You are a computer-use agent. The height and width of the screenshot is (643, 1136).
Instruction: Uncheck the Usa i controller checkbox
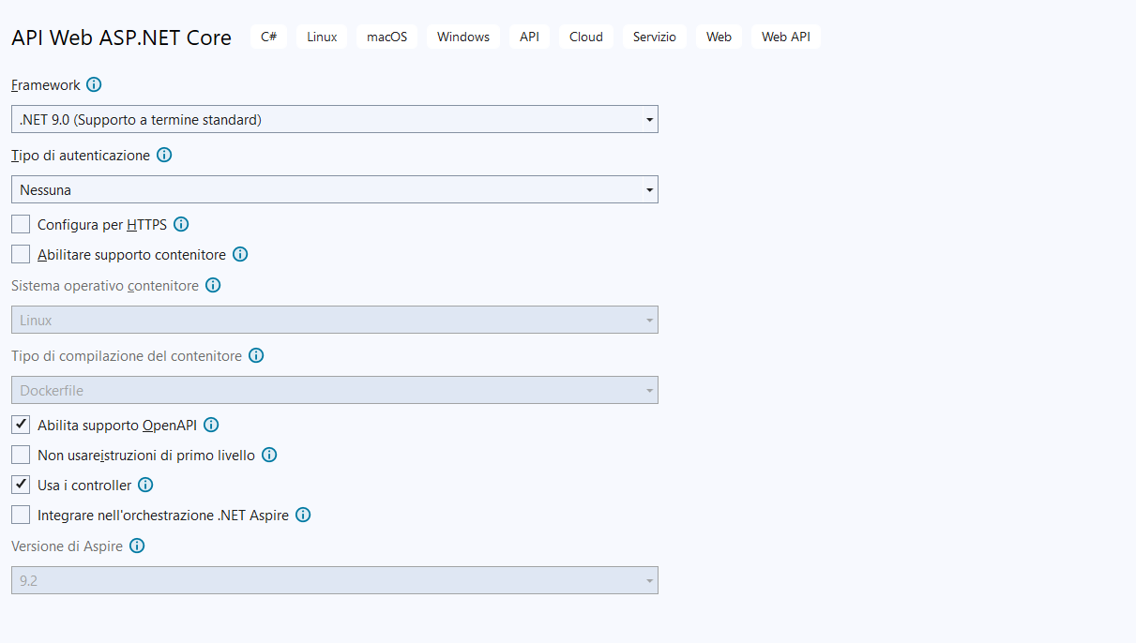[21, 486]
